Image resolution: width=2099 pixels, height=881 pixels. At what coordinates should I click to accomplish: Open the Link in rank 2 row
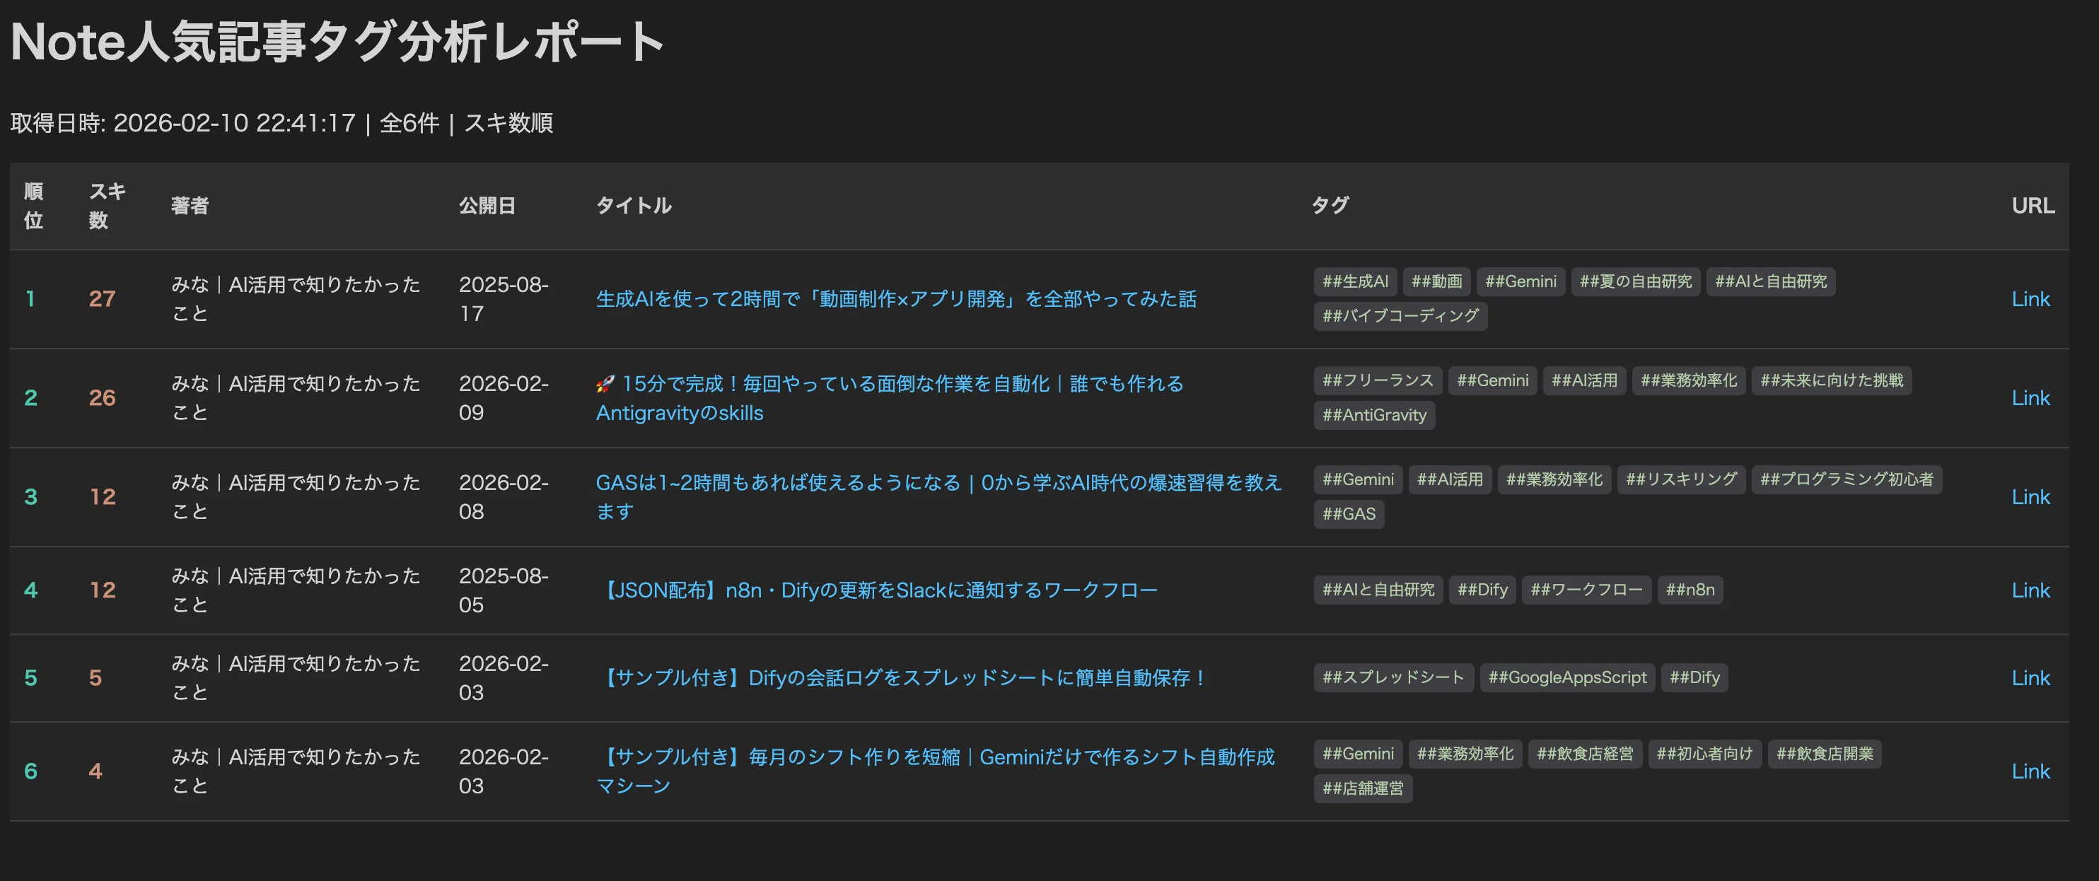2030,397
